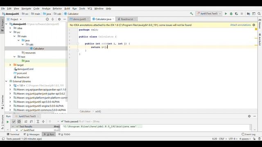Open the Maven side tool window
262x147 pixels.
[x=260, y=24]
